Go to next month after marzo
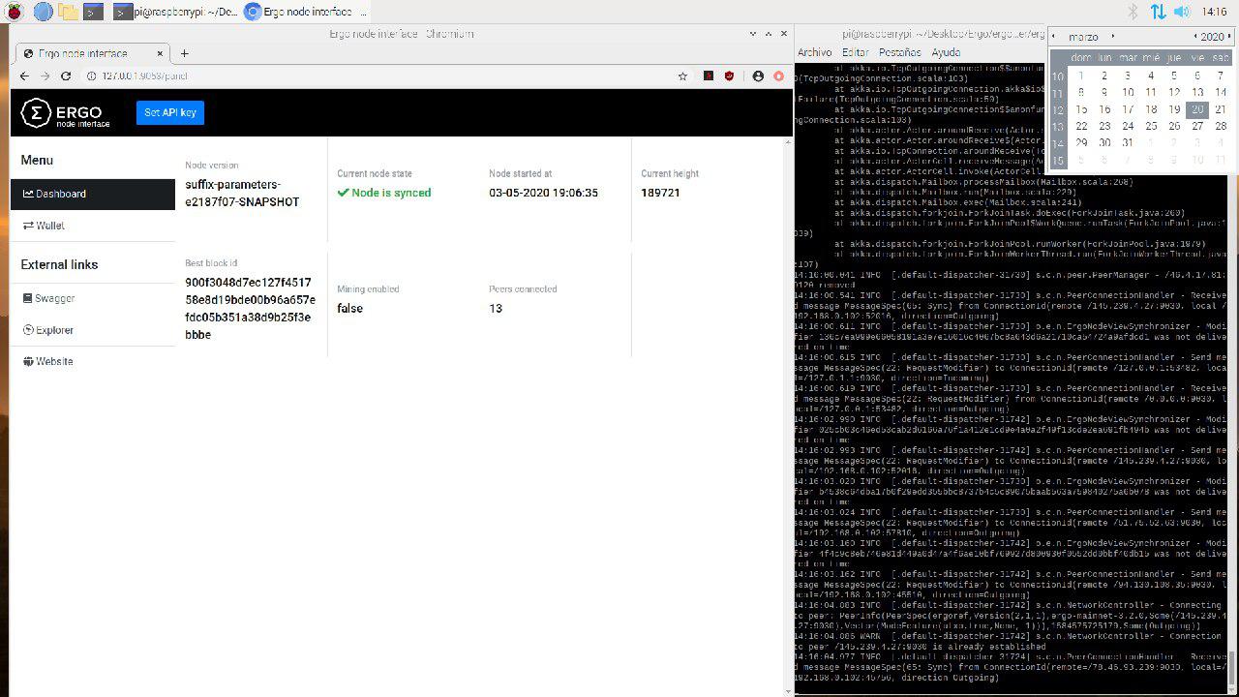 click(1113, 37)
